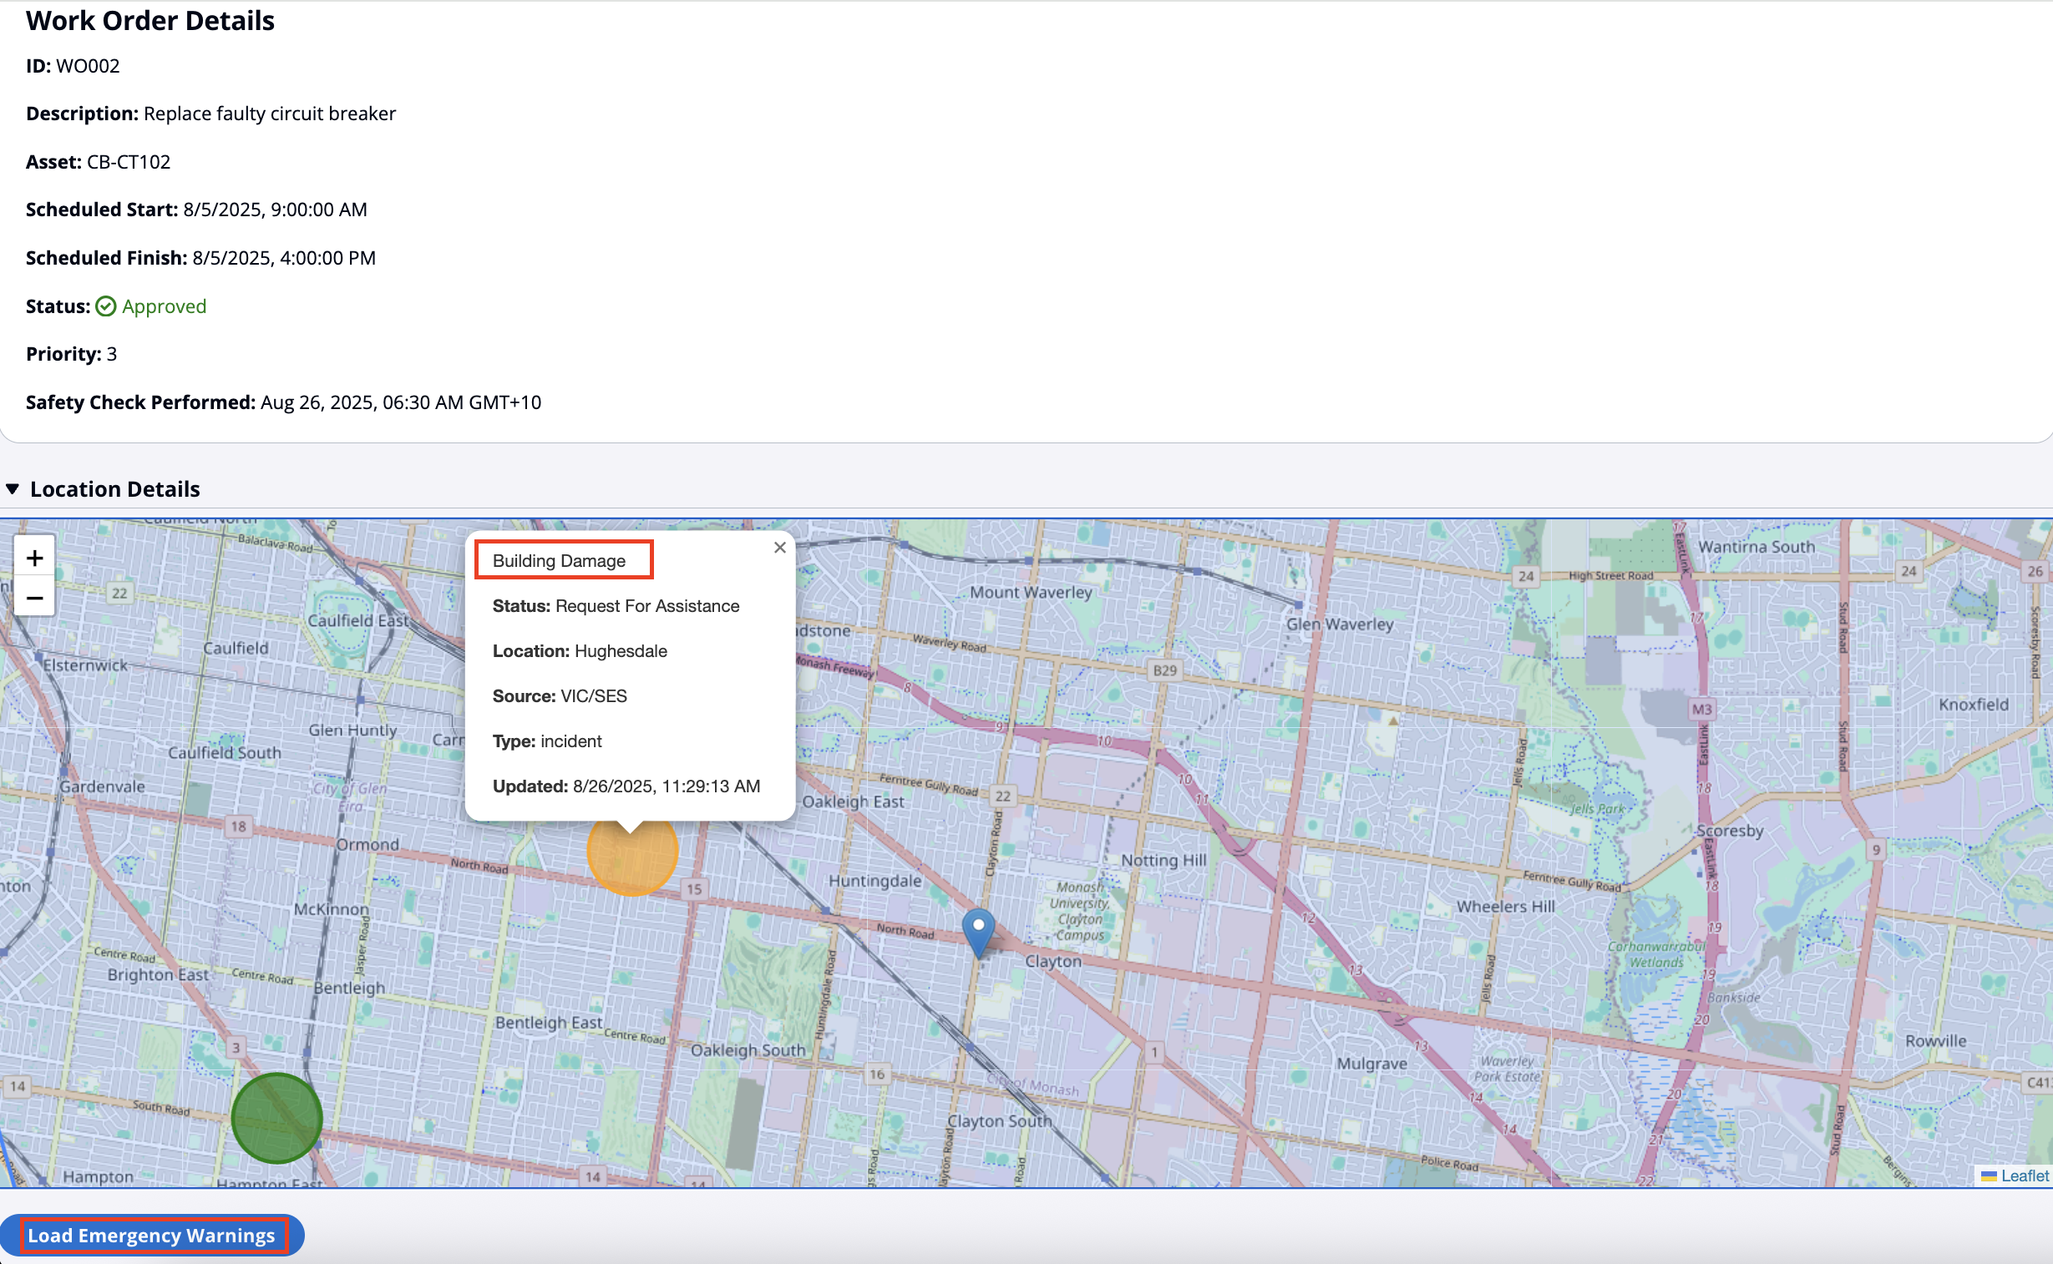Click the Wheelers Hill map label
Viewport: 2053px width, 1264px height.
coord(1505,906)
